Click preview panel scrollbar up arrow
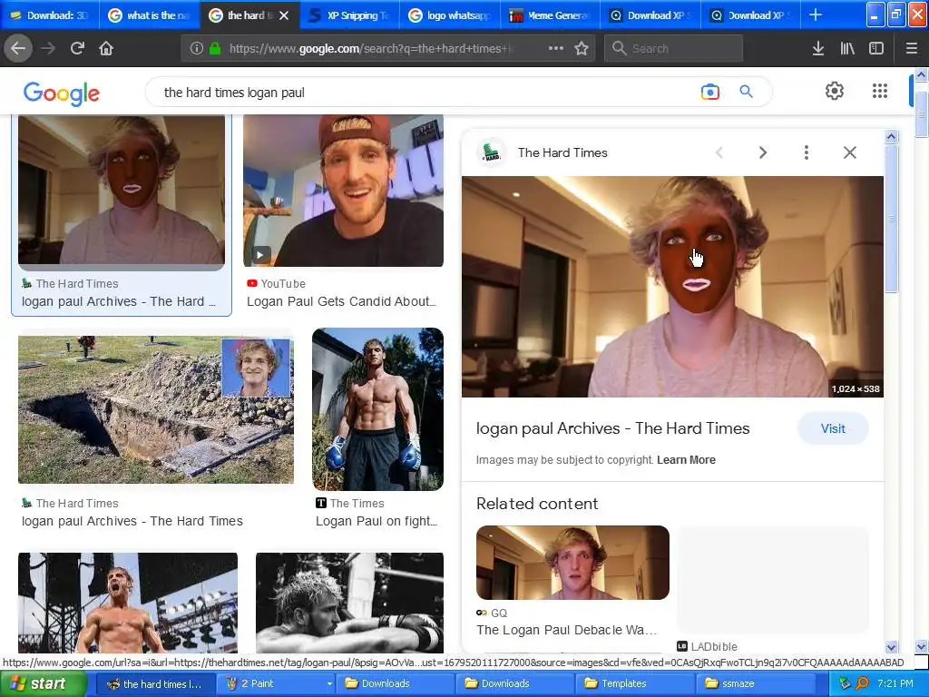This screenshot has width=929, height=697. [891, 137]
